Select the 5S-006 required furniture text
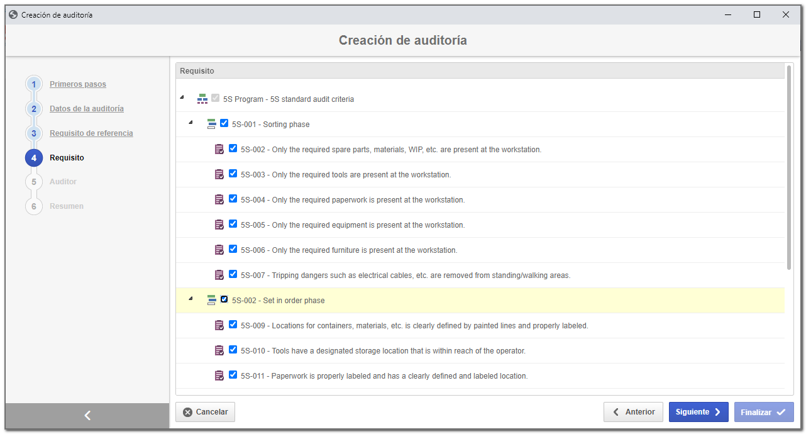 click(x=349, y=250)
